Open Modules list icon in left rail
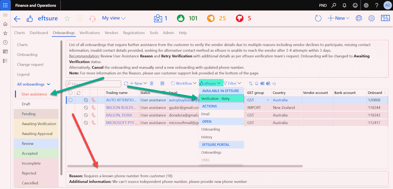393x189 pixels. point(5,61)
